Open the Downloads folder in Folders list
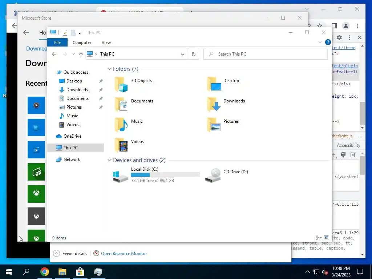 tap(226, 104)
